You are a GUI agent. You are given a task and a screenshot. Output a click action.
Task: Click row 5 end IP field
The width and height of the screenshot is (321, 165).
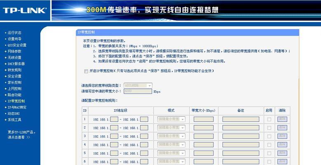tap(144, 153)
